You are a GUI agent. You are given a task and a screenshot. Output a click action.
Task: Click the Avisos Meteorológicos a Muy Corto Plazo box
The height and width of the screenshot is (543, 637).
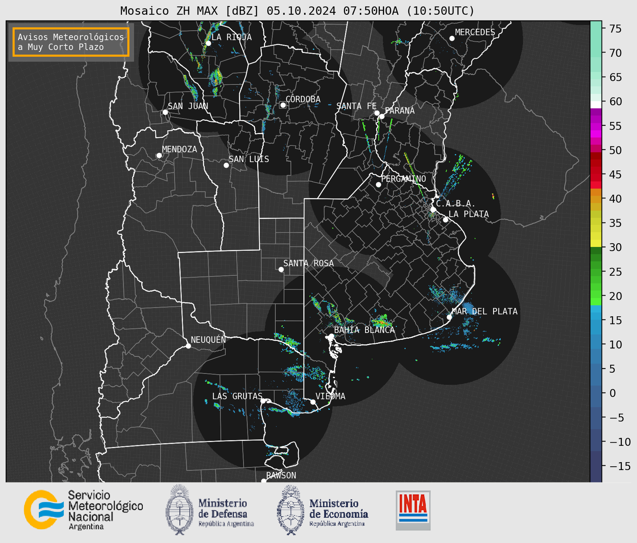pyautogui.click(x=71, y=42)
